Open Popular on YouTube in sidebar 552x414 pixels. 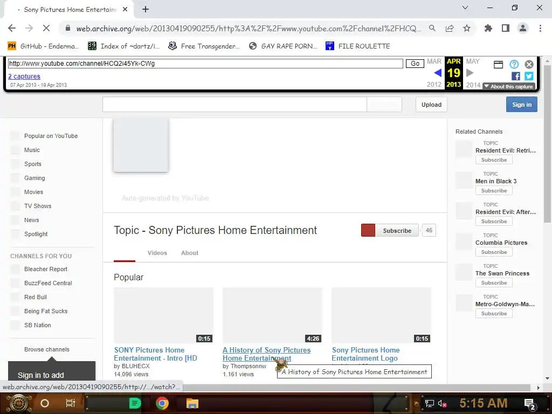pos(51,136)
